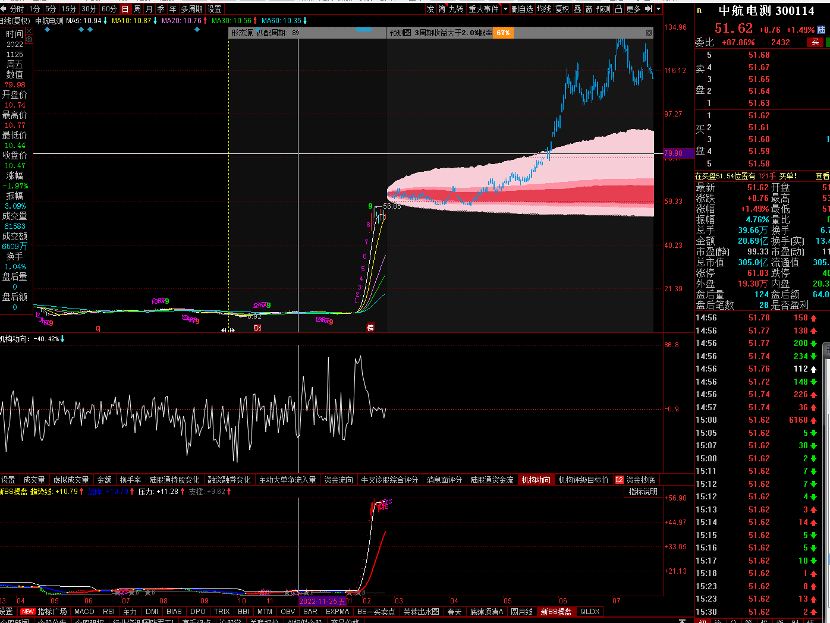Select the QLDX indicator tab
830x623 pixels.
pos(590,611)
